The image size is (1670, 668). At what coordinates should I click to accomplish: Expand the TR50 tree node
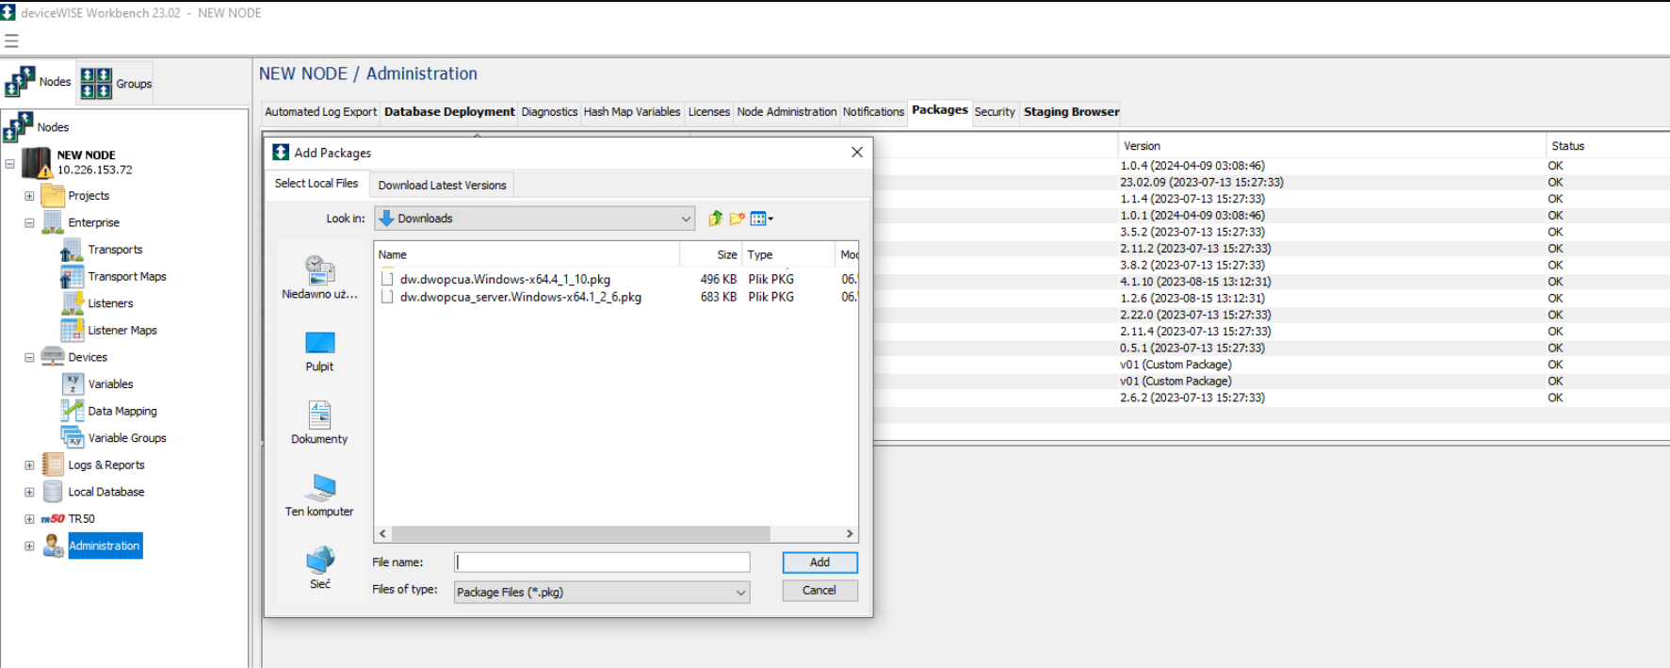tap(29, 519)
